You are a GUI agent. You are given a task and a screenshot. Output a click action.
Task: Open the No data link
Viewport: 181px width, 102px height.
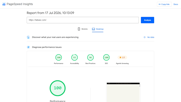(x=151, y=37)
